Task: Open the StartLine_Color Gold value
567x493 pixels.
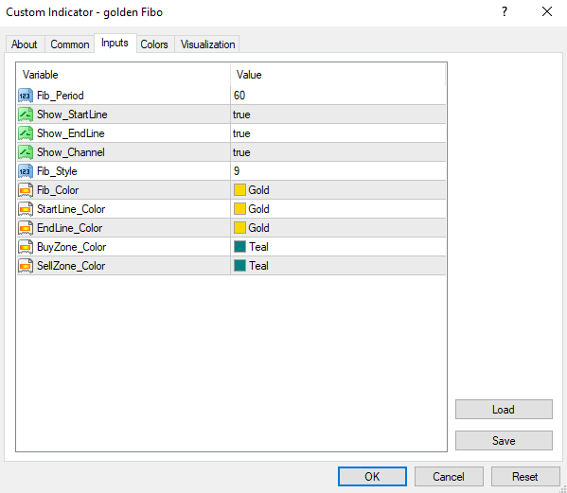Action: (x=338, y=209)
